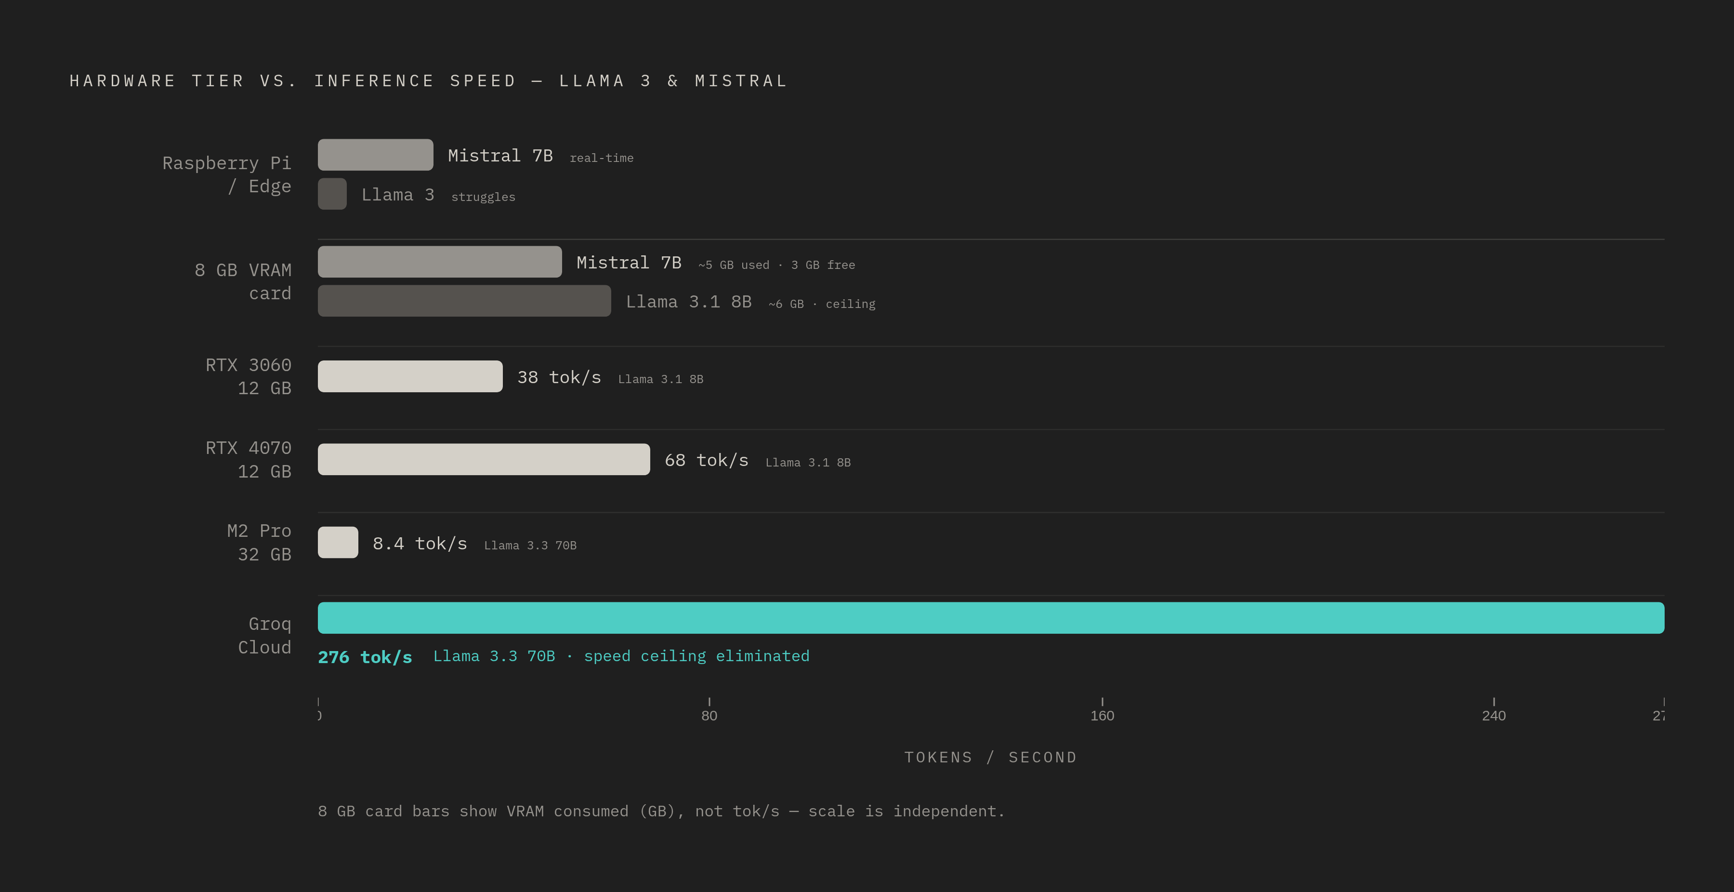Click the 38 tok/s bar

point(410,377)
